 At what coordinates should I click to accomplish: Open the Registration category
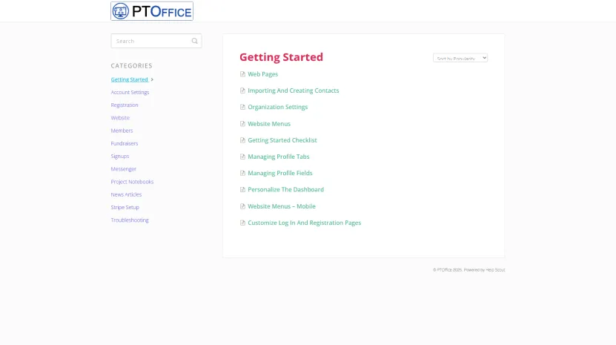click(125, 105)
